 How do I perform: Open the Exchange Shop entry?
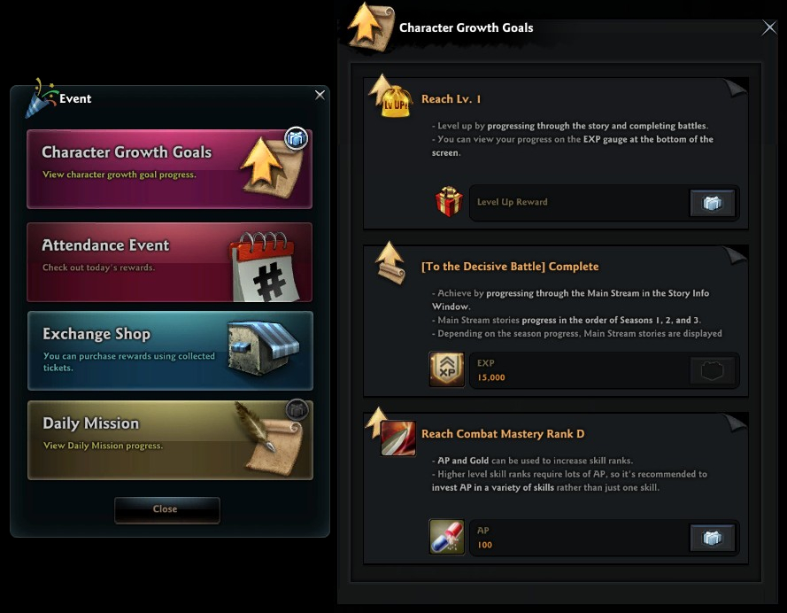tap(170, 351)
